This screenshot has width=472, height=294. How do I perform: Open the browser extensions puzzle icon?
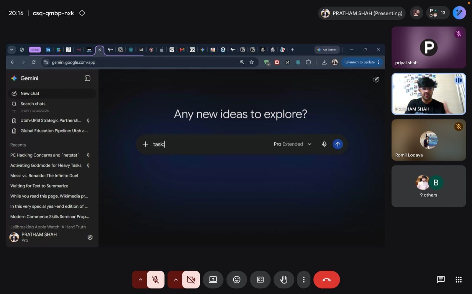click(309, 62)
